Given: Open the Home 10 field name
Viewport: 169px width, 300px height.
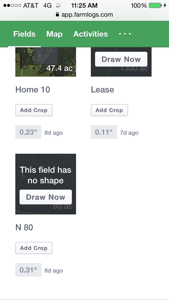Looking at the screenshot, I should [x=33, y=90].
